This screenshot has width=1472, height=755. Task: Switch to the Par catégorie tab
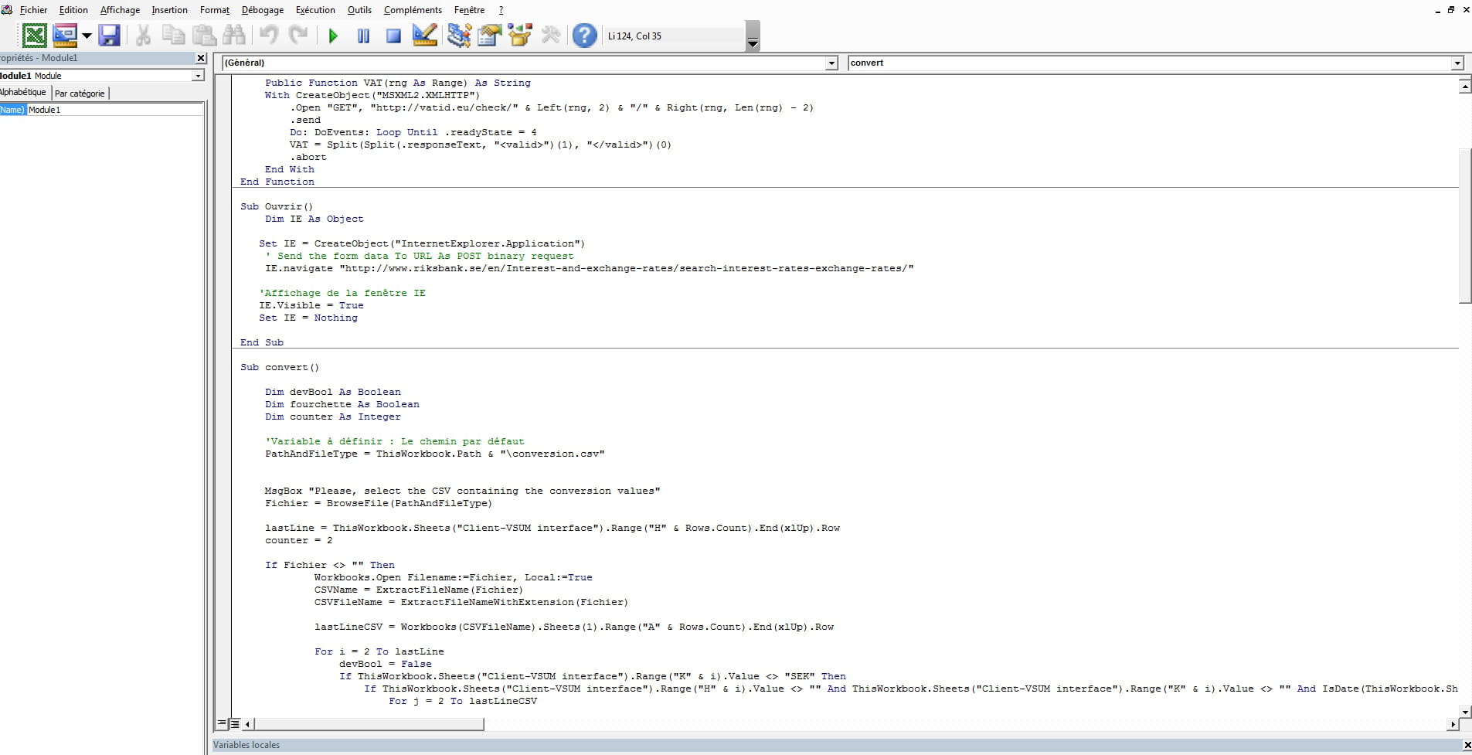click(80, 93)
